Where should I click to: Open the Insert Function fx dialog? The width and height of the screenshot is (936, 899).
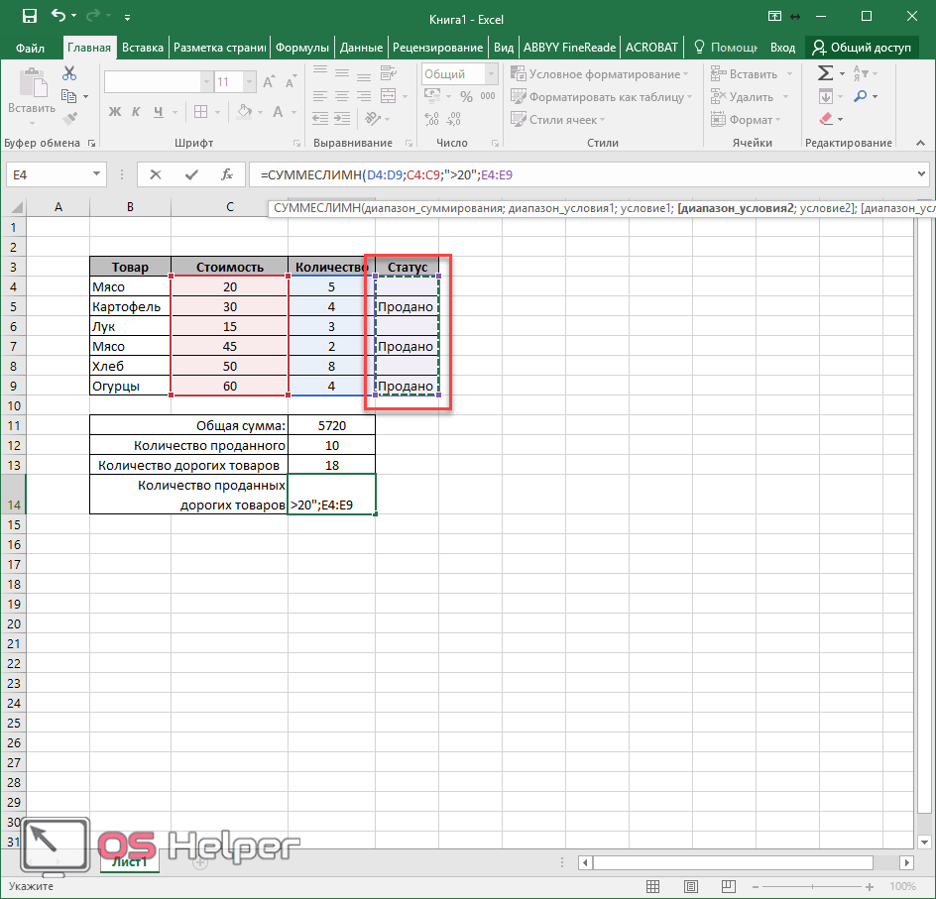tap(227, 174)
